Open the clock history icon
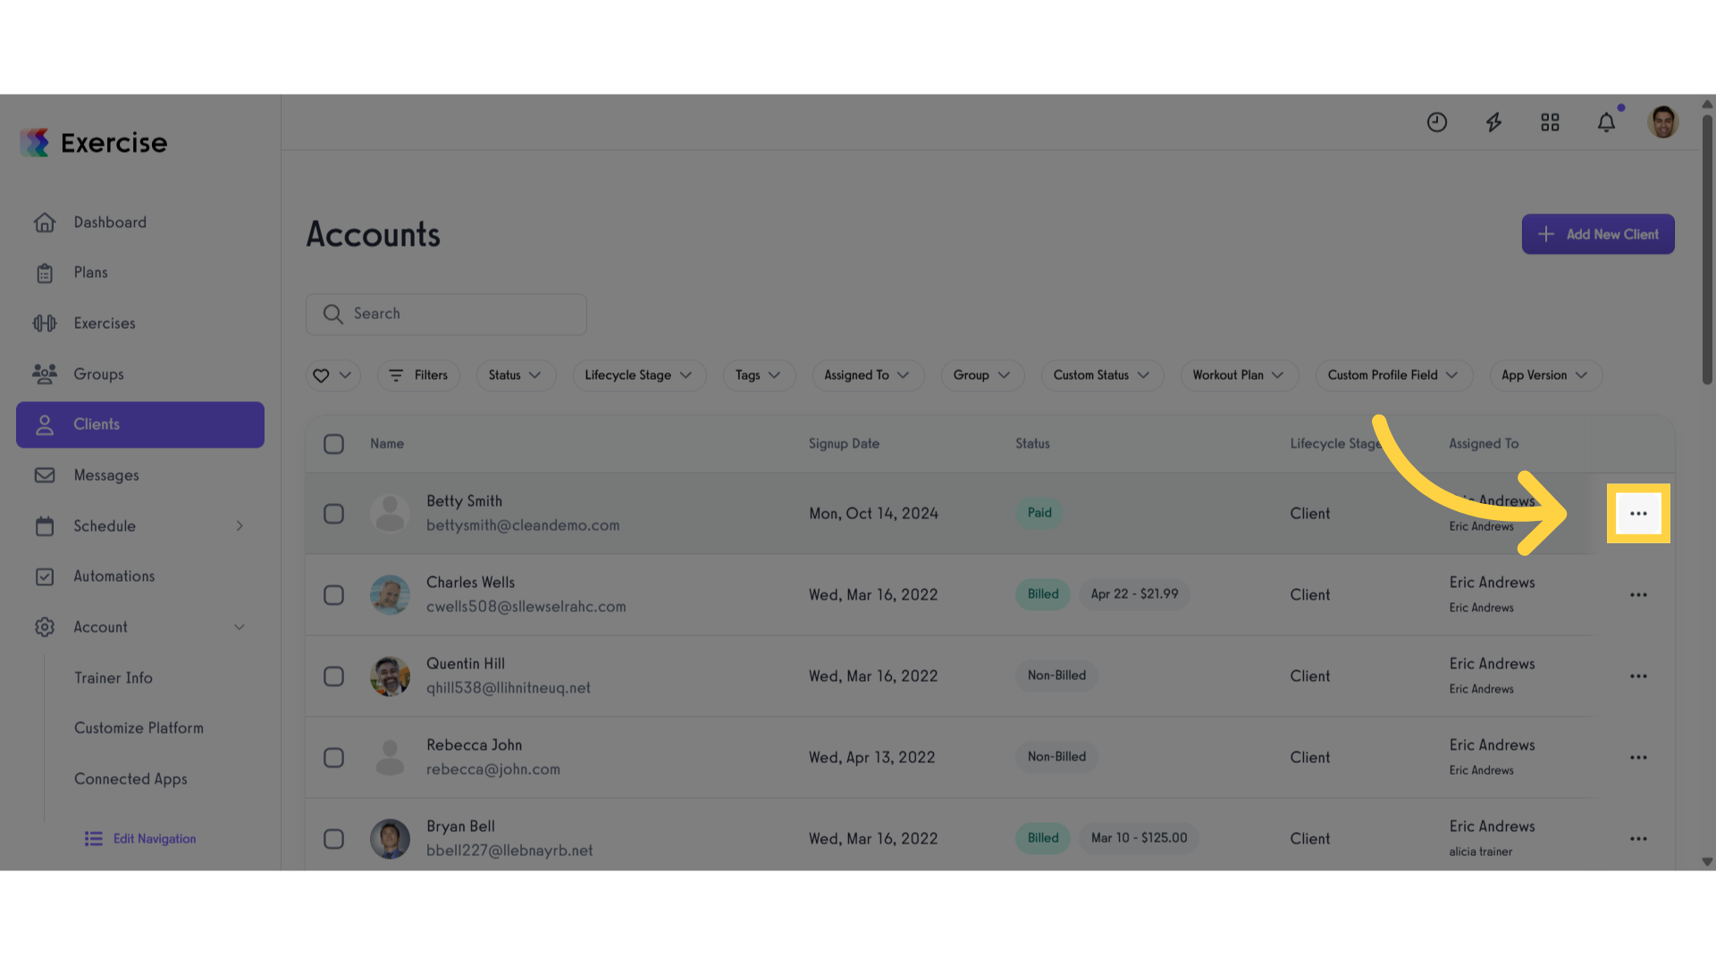 click(1436, 122)
